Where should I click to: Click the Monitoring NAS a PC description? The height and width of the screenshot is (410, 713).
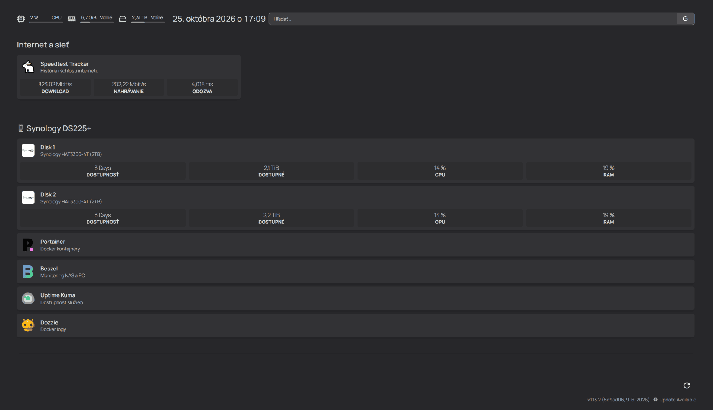[x=63, y=276]
